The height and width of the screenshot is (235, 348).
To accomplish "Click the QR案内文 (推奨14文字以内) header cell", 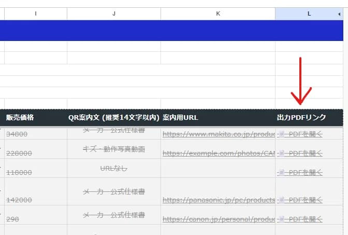I will (x=114, y=117).
